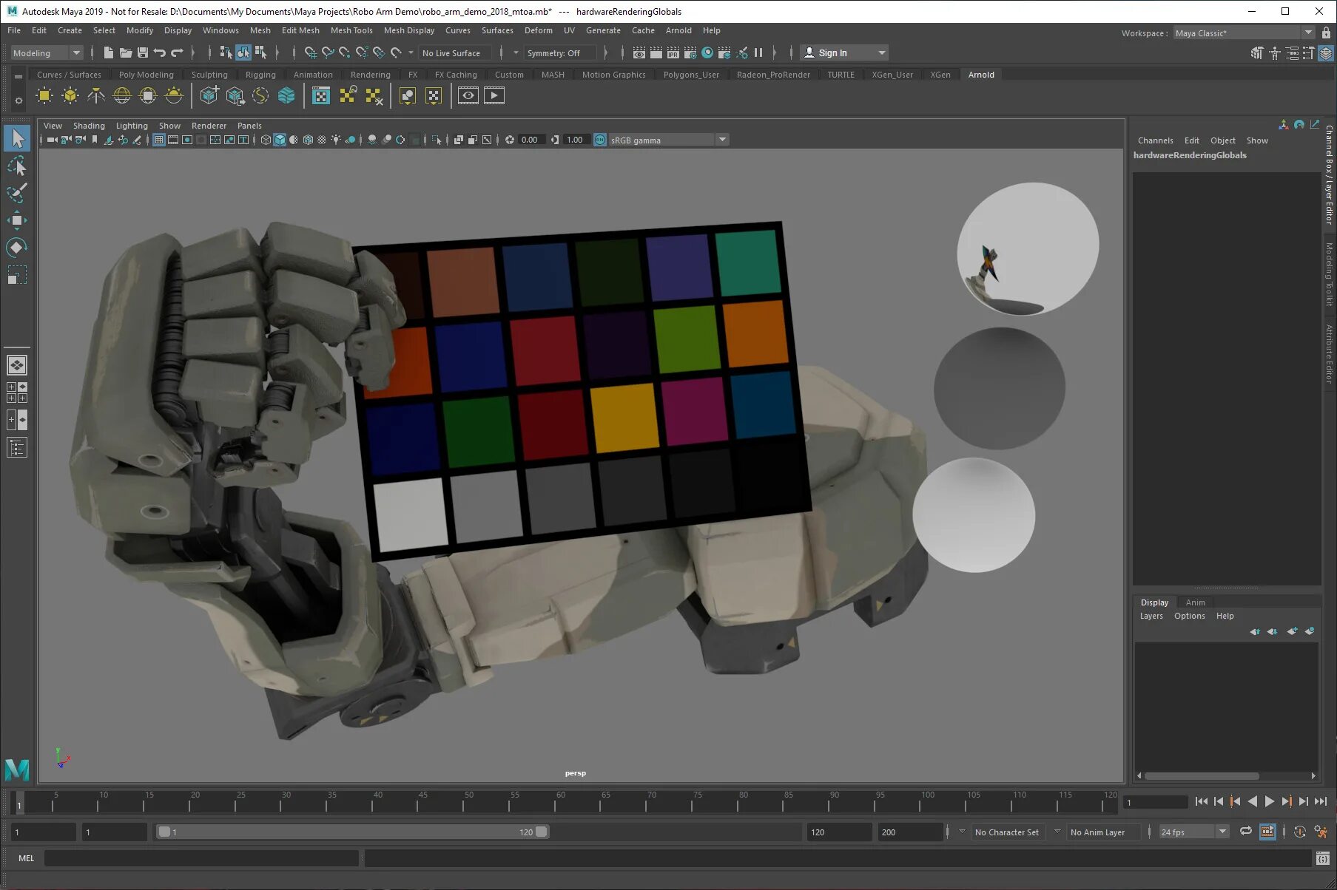Select the Move tool in the left toolbox
The image size is (1337, 890).
[x=16, y=220]
